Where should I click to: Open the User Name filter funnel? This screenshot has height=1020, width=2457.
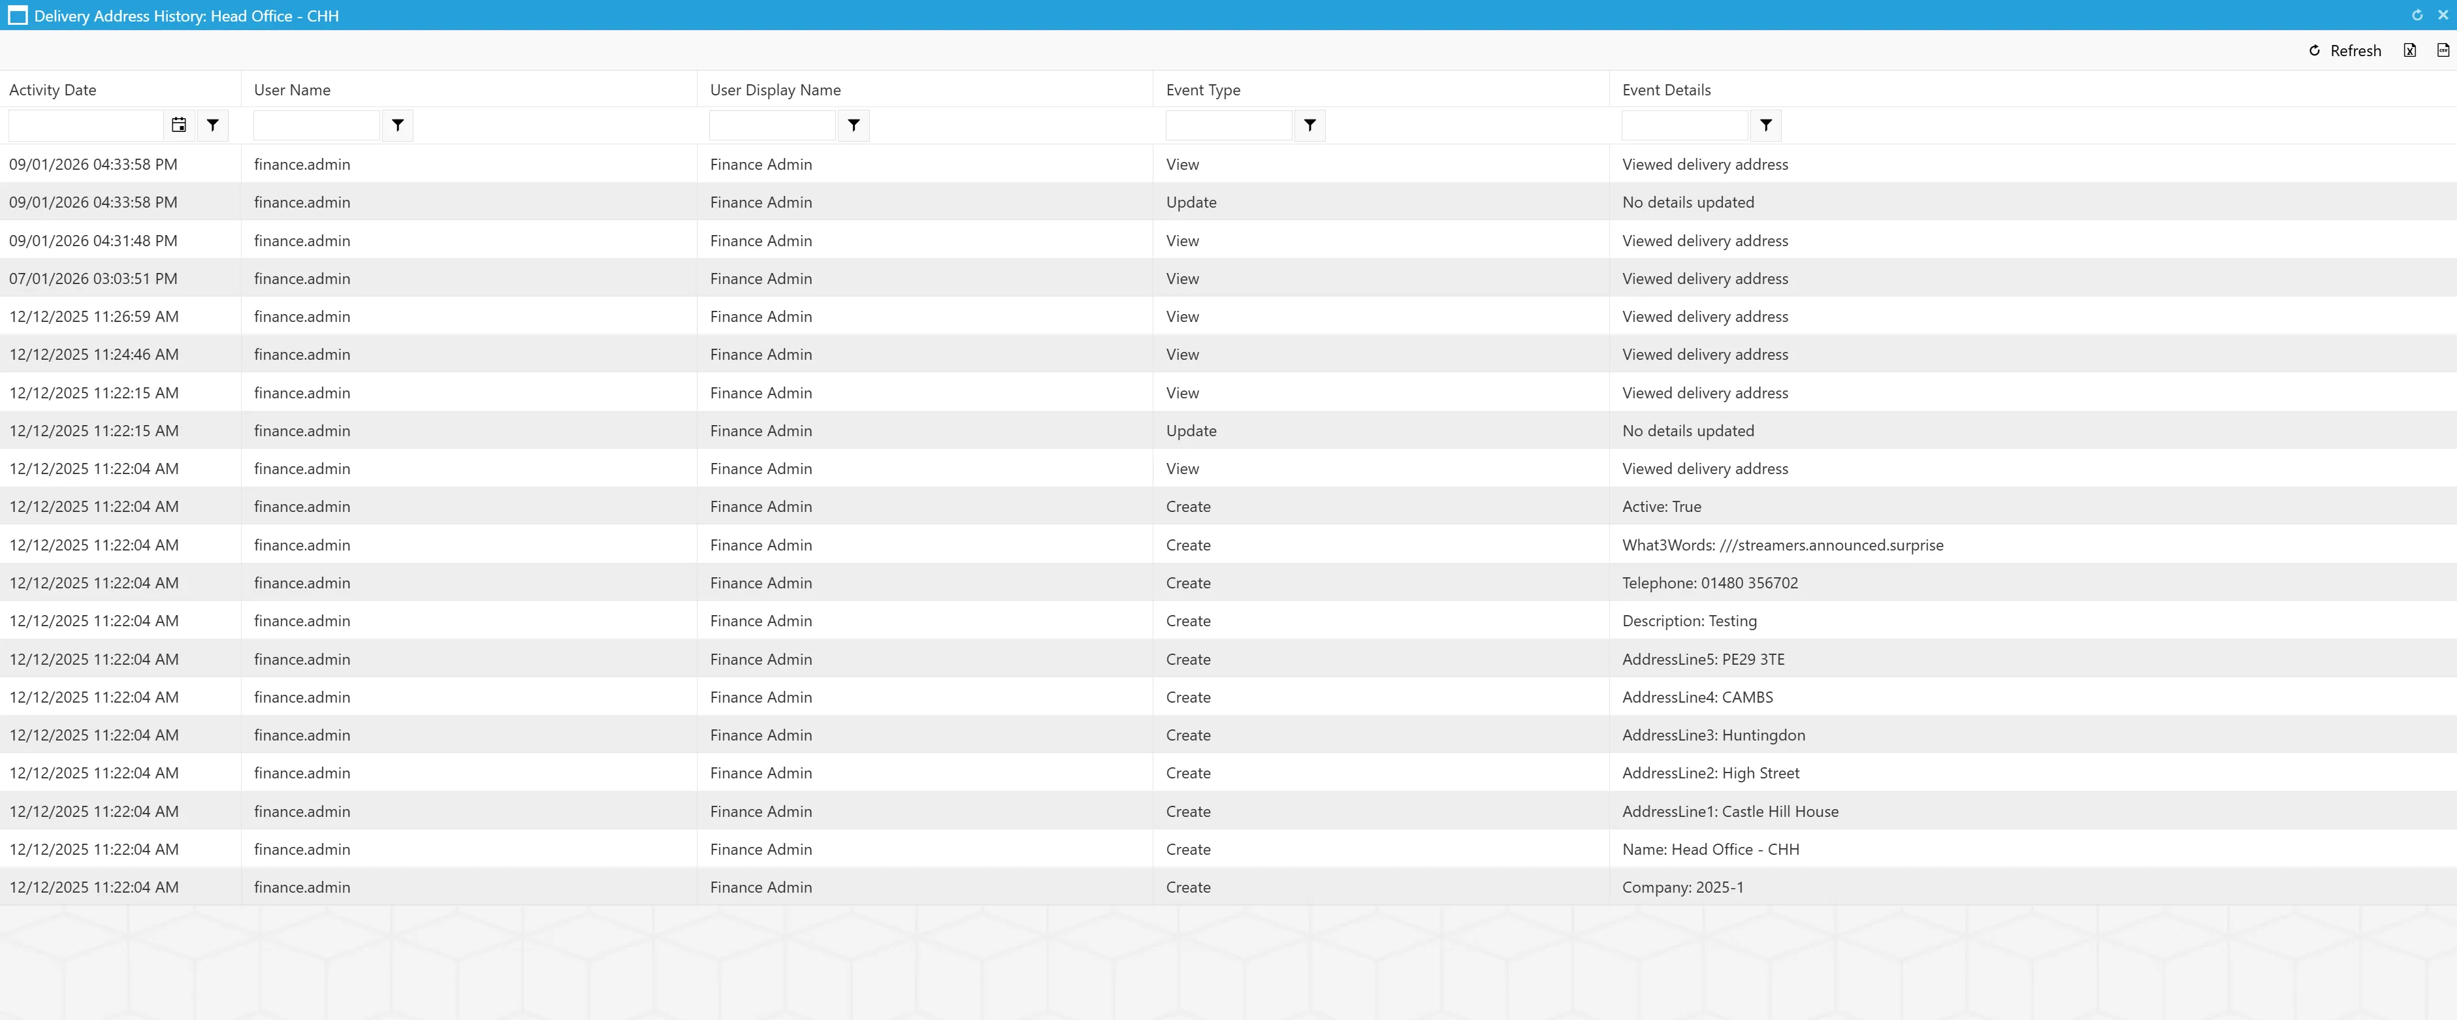coord(398,125)
